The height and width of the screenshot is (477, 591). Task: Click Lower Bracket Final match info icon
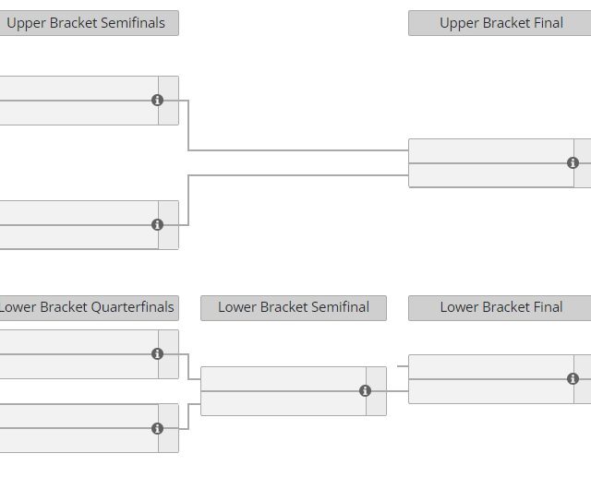[x=573, y=378]
